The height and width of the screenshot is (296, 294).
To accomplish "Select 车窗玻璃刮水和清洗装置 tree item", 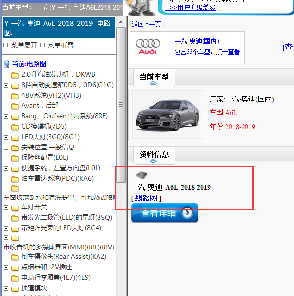I will point(59,197).
